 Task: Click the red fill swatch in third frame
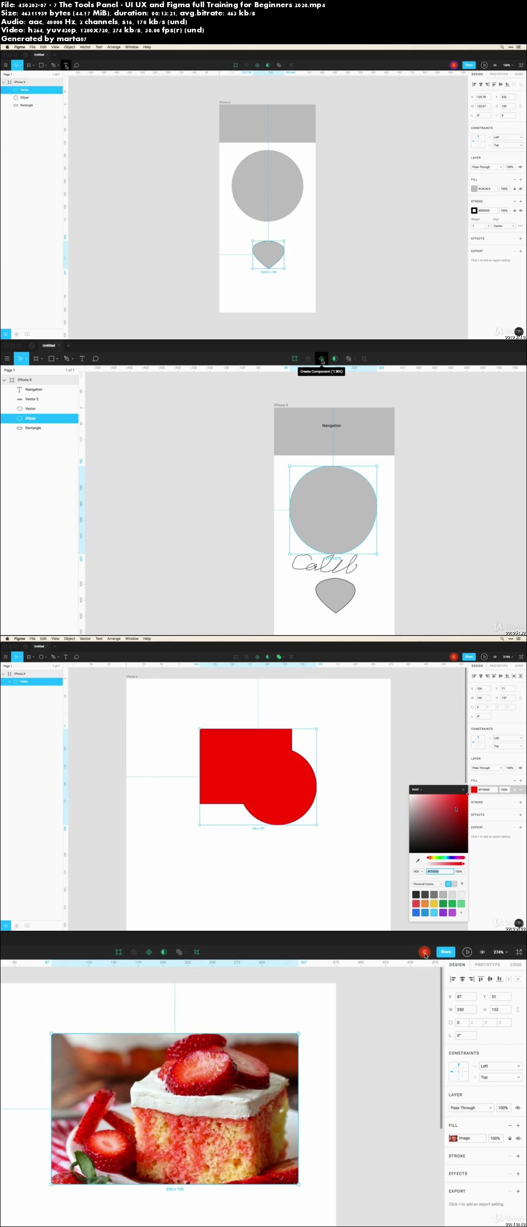[474, 789]
